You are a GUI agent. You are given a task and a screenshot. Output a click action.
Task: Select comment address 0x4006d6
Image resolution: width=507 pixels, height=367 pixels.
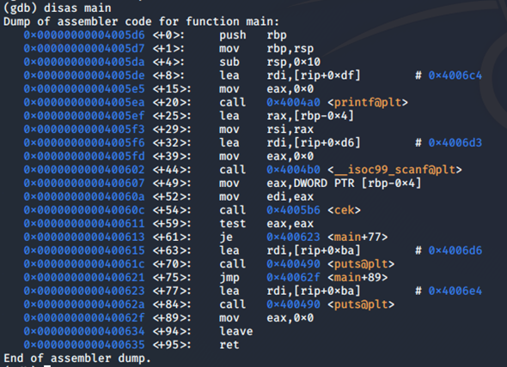pos(455,250)
